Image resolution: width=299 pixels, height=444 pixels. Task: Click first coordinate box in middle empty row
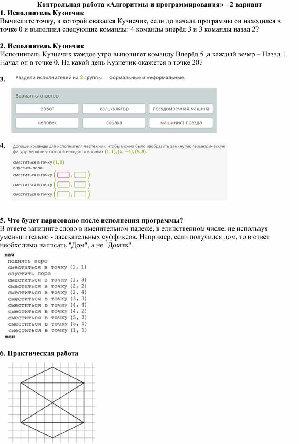tap(63, 185)
